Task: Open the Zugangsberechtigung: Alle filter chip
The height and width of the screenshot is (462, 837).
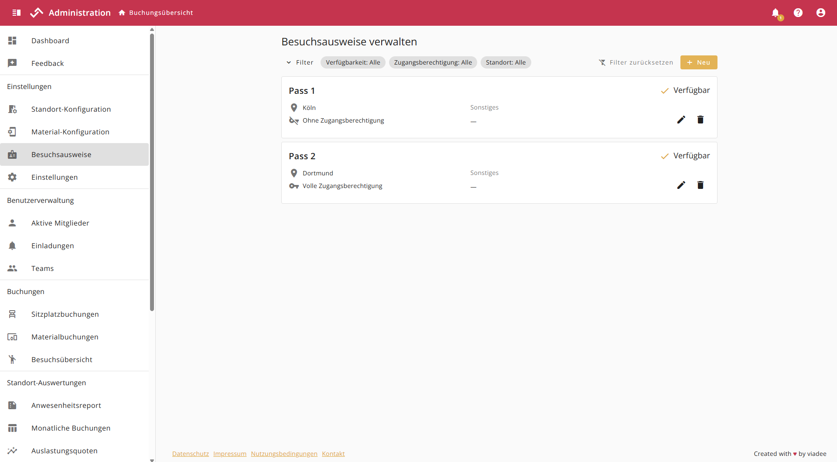Action: 433,62
